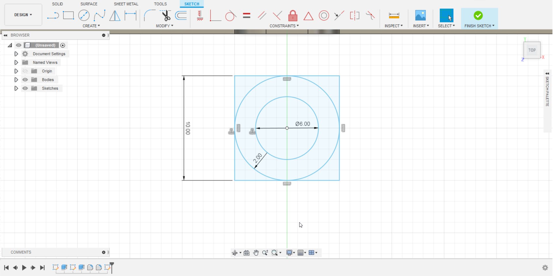Play the design timeline
553x276 pixels.
point(24,268)
